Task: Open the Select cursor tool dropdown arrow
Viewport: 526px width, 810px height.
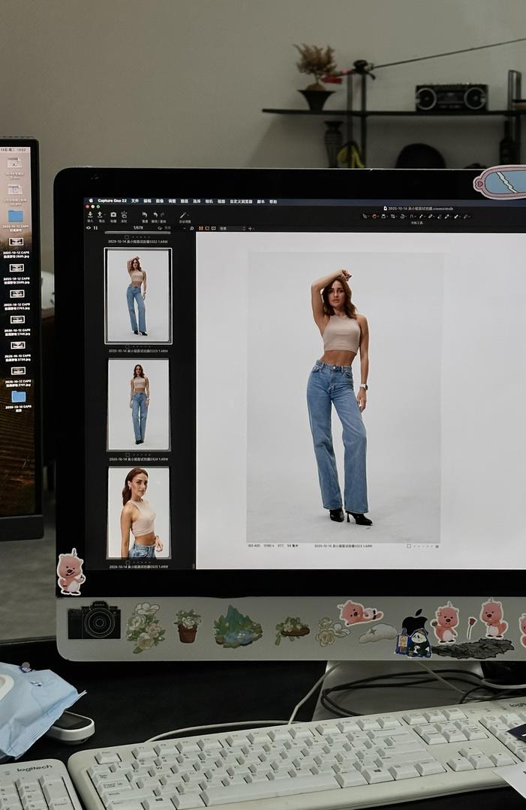Action: [x=368, y=216]
